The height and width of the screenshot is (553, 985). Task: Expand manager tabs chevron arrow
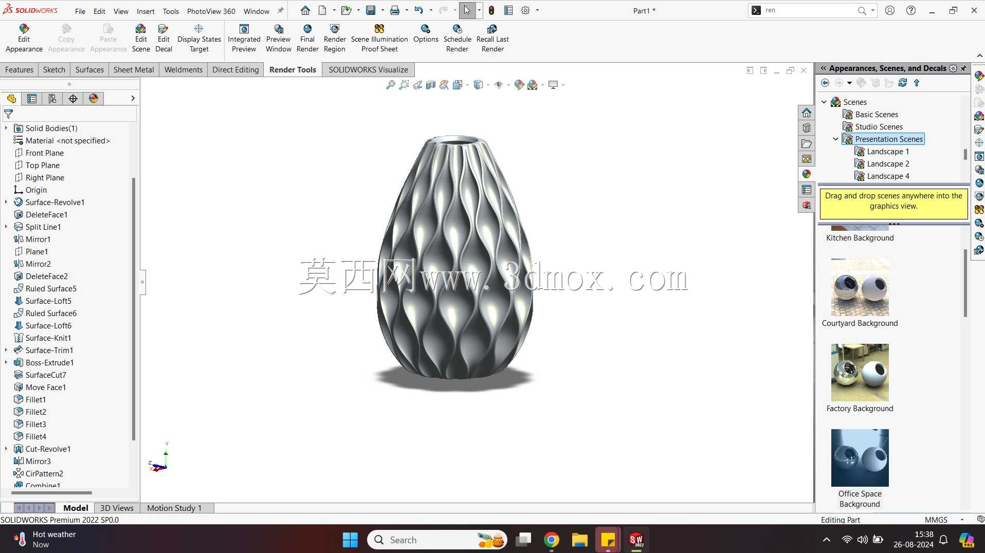point(133,98)
